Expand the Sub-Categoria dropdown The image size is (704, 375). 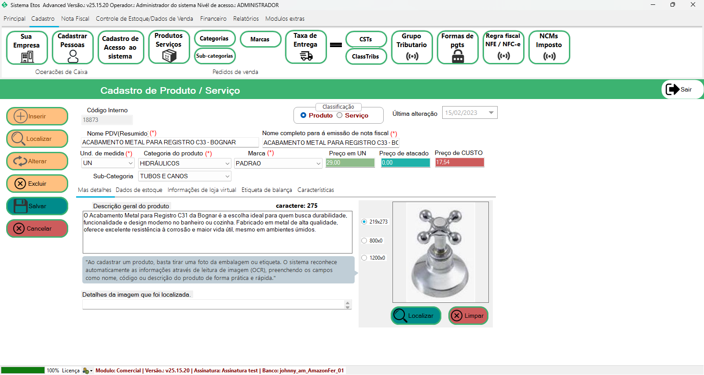click(x=227, y=176)
